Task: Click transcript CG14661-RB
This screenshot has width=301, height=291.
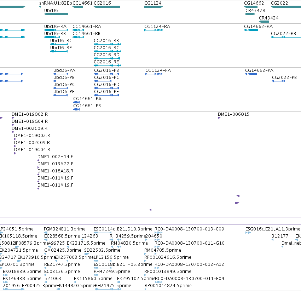Action: (x=87, y=33)
